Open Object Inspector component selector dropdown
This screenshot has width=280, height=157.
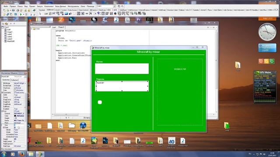(25, 77)
